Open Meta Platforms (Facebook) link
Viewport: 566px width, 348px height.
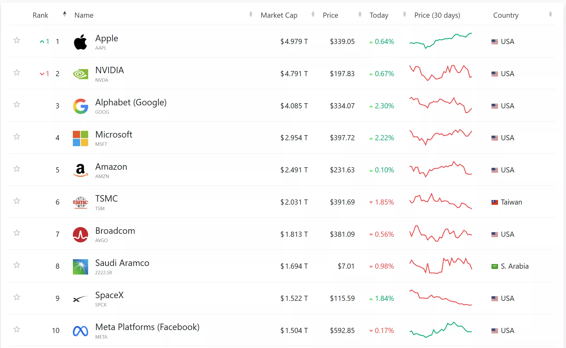147,327
